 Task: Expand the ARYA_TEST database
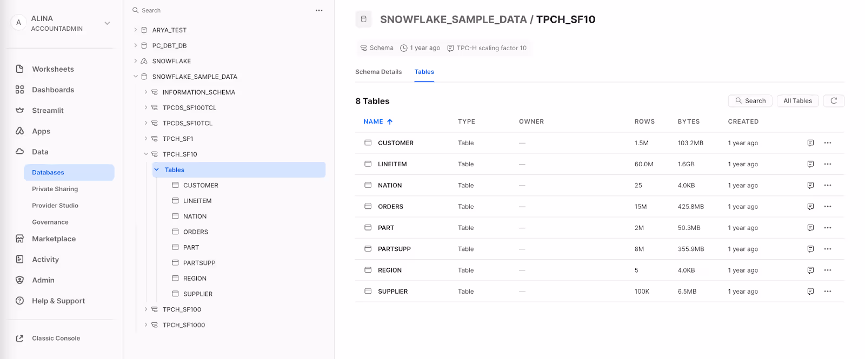click(x=136, y=30)
